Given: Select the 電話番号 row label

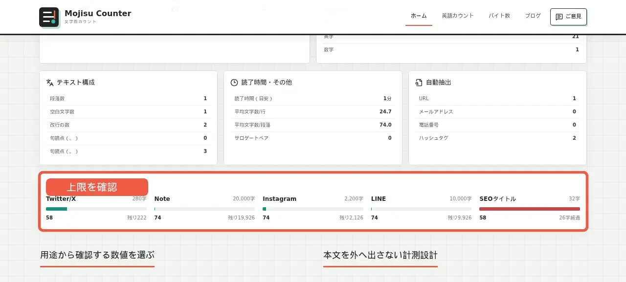Looking at the screenshot, I should 429,125.
